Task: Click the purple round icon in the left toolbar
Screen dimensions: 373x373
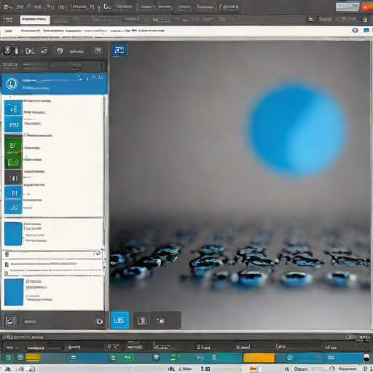Action: 98,50
